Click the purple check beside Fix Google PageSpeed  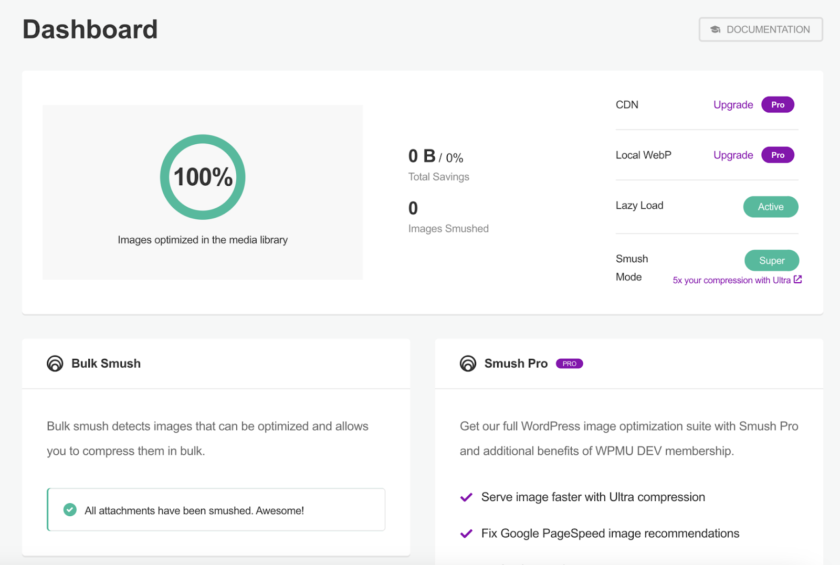(466, 534)
